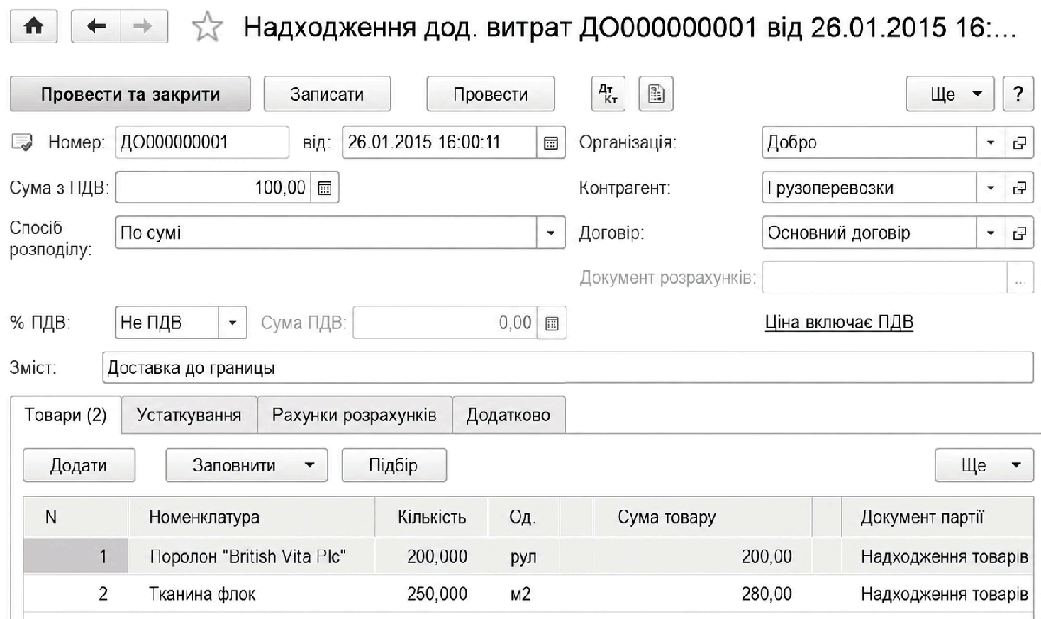Select quantity cell 250,000
1041x619 pixels.
point(431,595)
